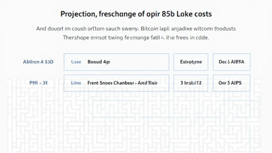Focus the Boxad 4pi input field
The height and width of the screenshot is (153, 272).
click(125, 62)
